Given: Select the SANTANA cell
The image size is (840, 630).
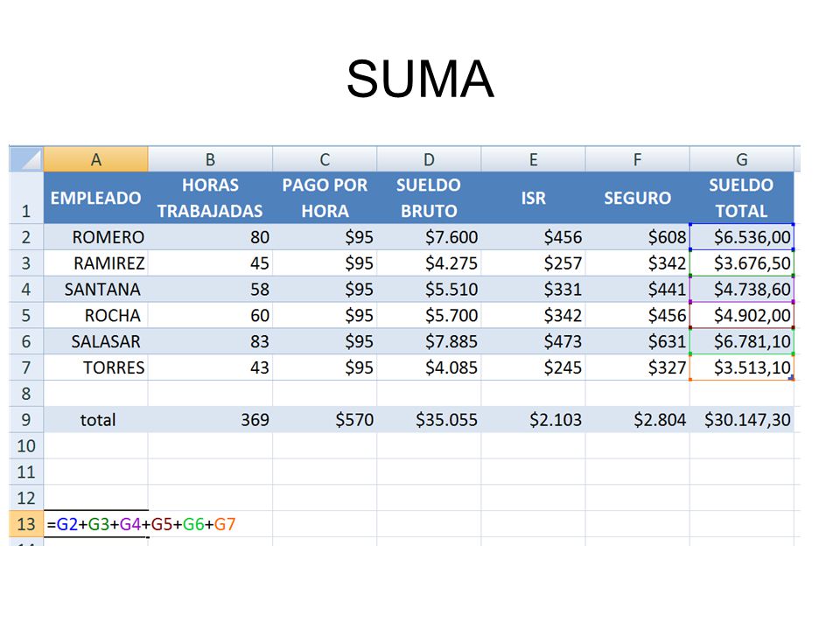Looking at the screenshot, I should [x=96, y=290].
